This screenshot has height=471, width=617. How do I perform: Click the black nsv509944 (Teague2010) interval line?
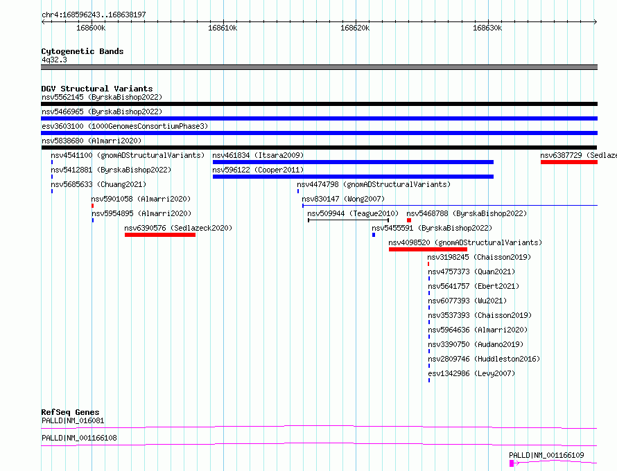[x=348, y=220]
